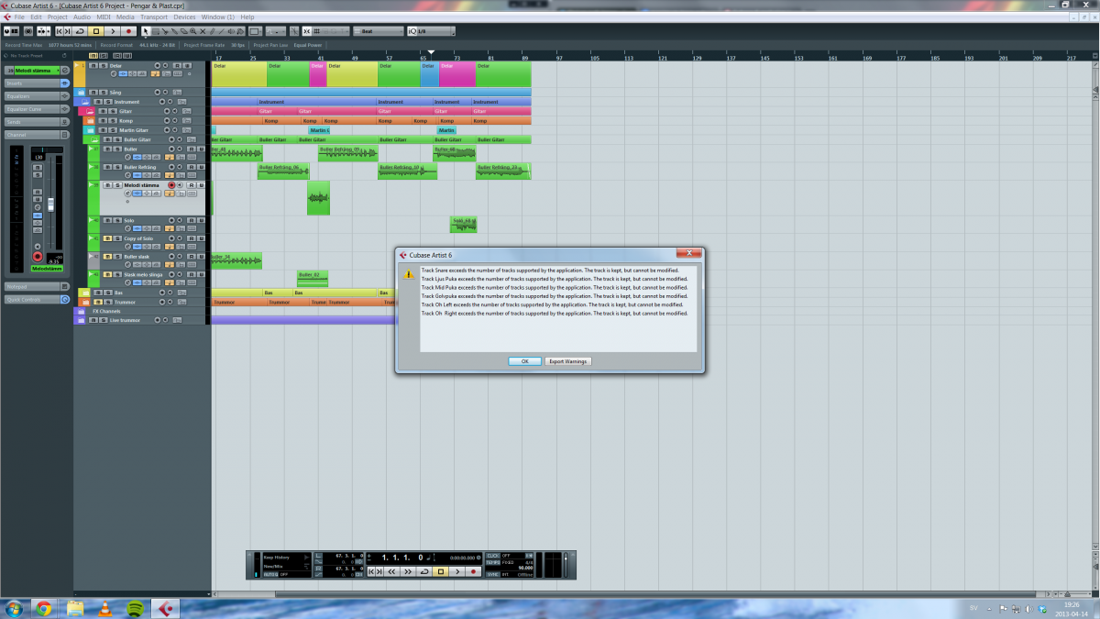This screenshot has width=1100, height=619.
Task: Expand the Sends inspector section
Action: tap(38, 122)
